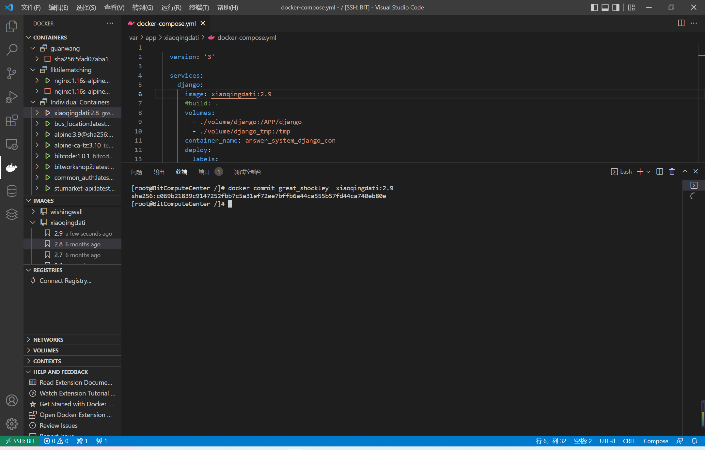Open the Extensions view icon
705x450 pixels.
(12, 120)
